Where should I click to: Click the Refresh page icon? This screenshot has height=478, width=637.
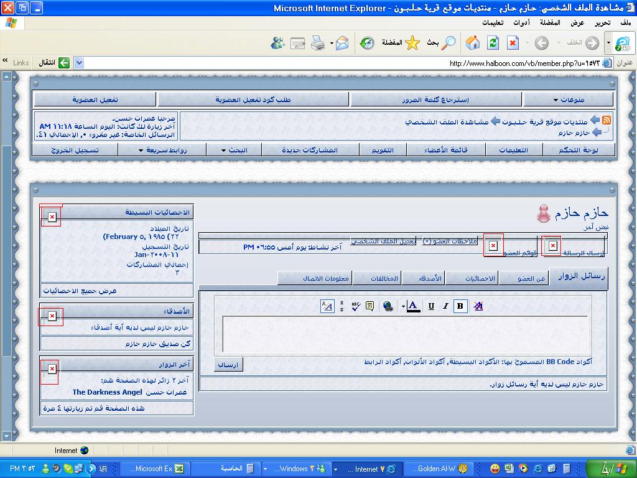tap(493, 42)
